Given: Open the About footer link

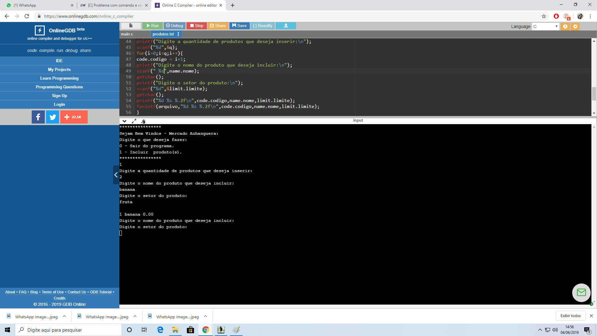Looking at the screenshot, I should tap(10, 292).
